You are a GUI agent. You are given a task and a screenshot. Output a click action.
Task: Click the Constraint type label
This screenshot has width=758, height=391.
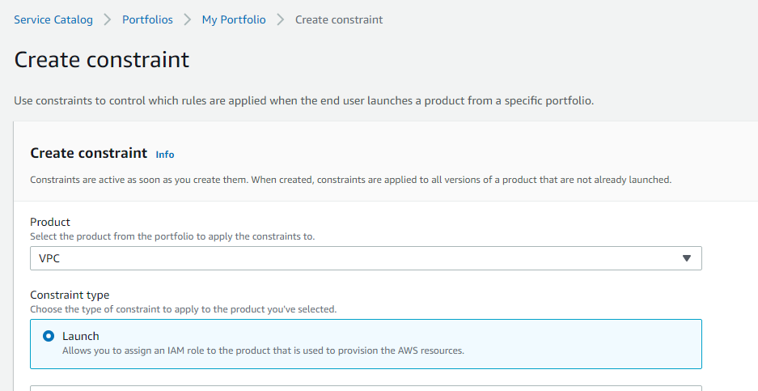[x=70, y=295]
